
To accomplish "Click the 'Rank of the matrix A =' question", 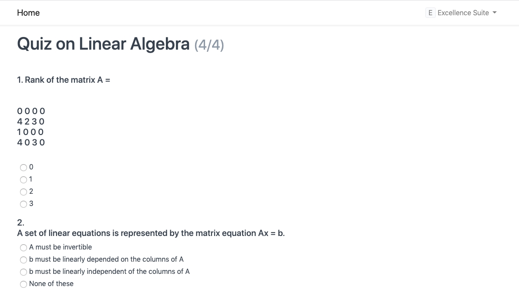I will 64,80.
